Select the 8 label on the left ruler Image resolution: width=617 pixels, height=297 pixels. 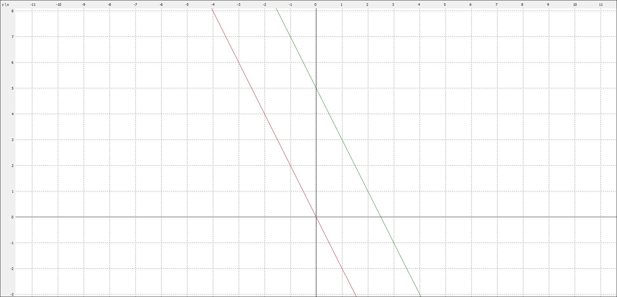point(13,11)
